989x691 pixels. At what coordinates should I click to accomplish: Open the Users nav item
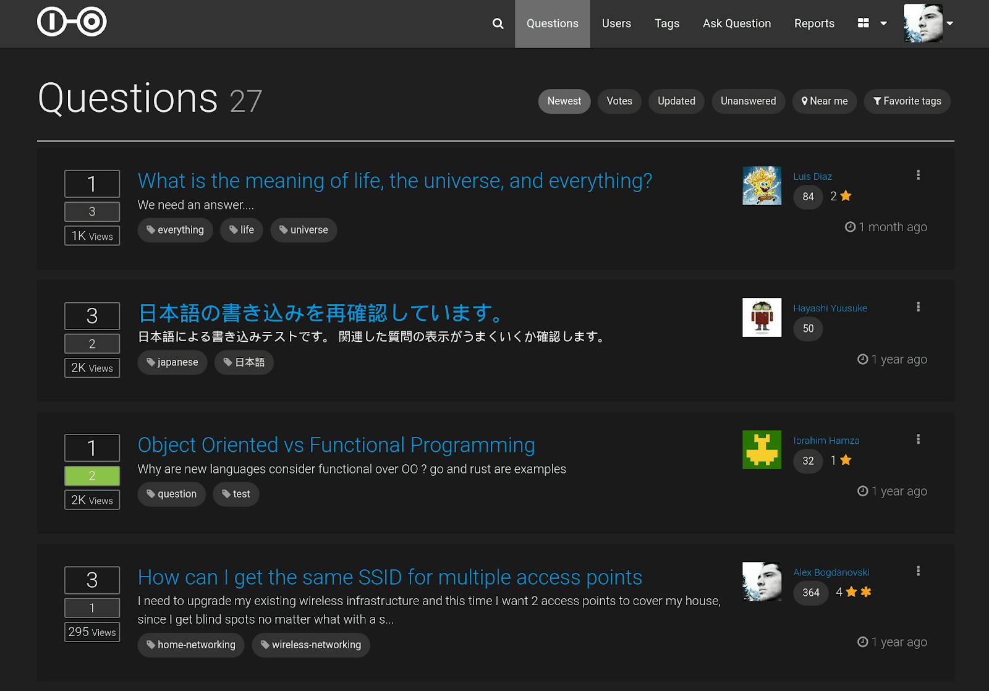pyautogui.click(x=616, y=23)
